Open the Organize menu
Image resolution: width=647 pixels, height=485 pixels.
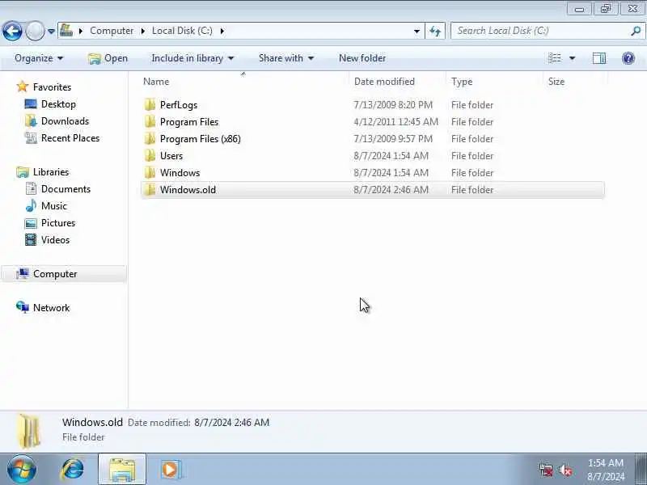tap(39, 58)
